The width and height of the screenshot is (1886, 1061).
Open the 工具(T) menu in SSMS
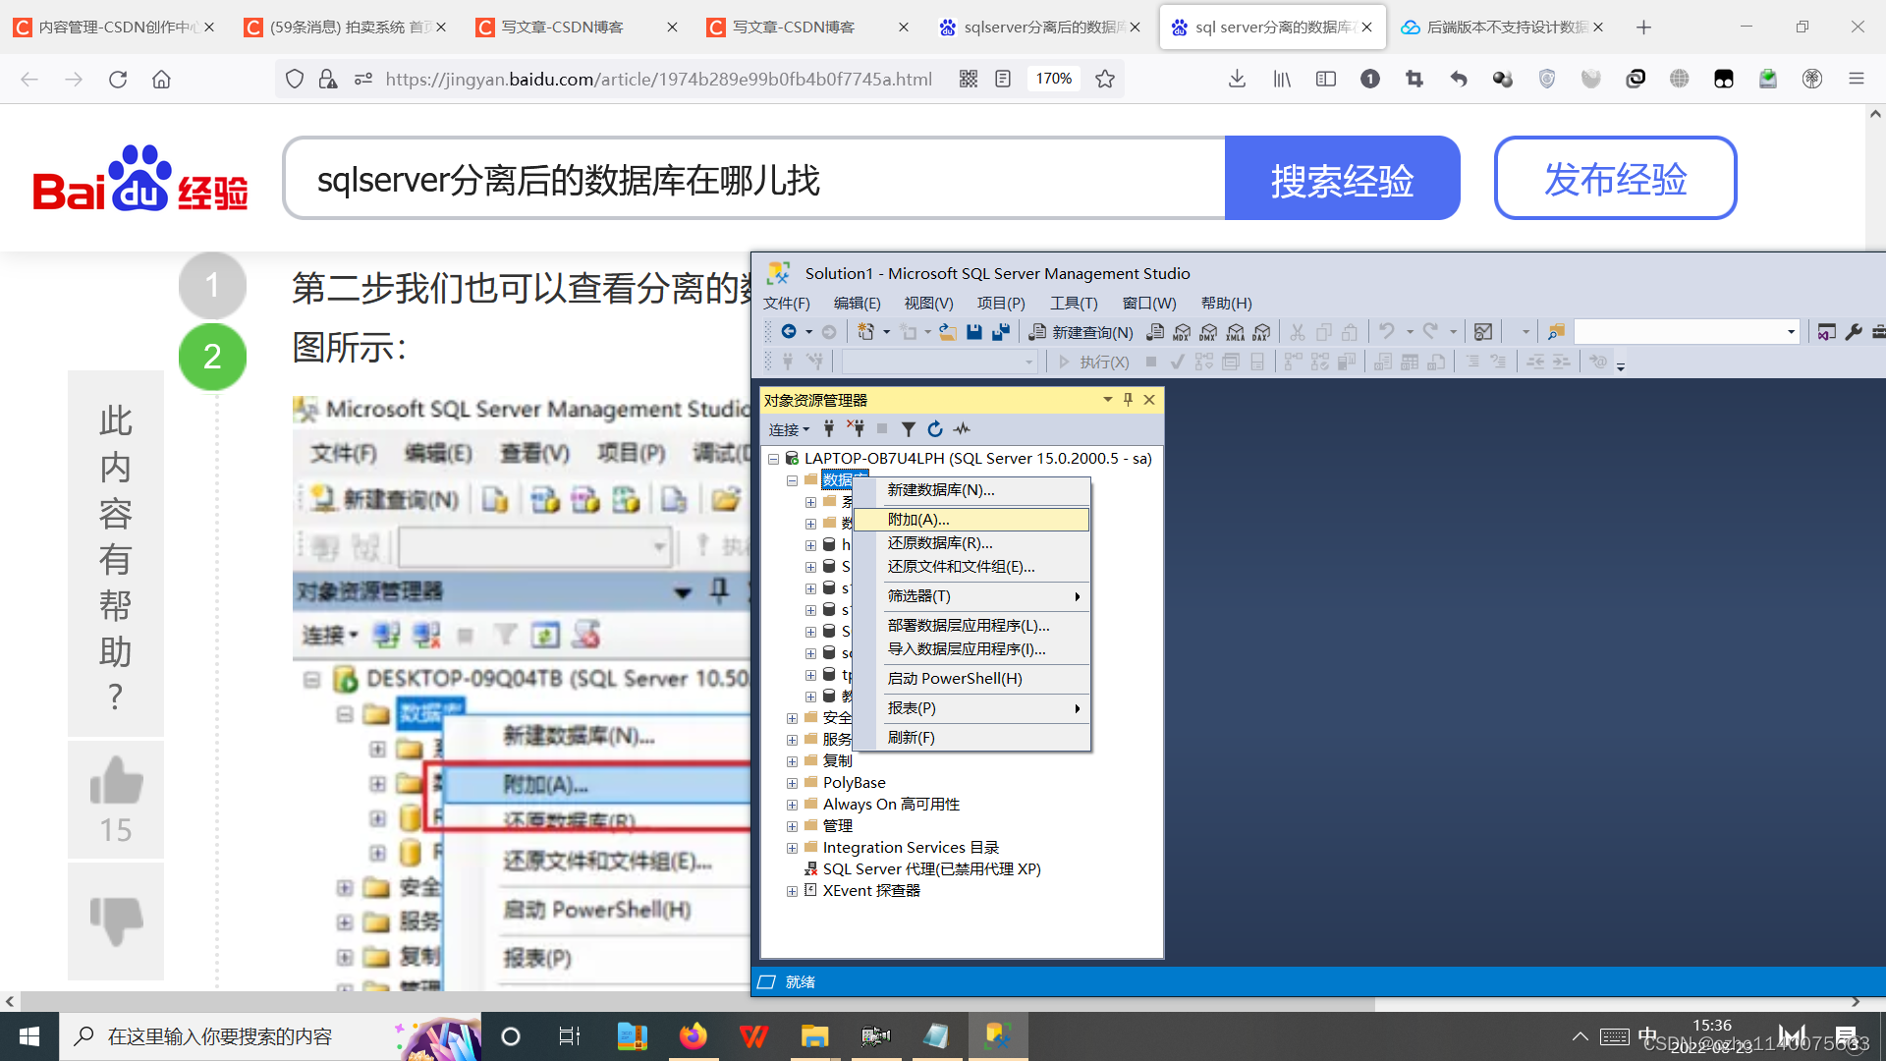tap(1073, 303)
